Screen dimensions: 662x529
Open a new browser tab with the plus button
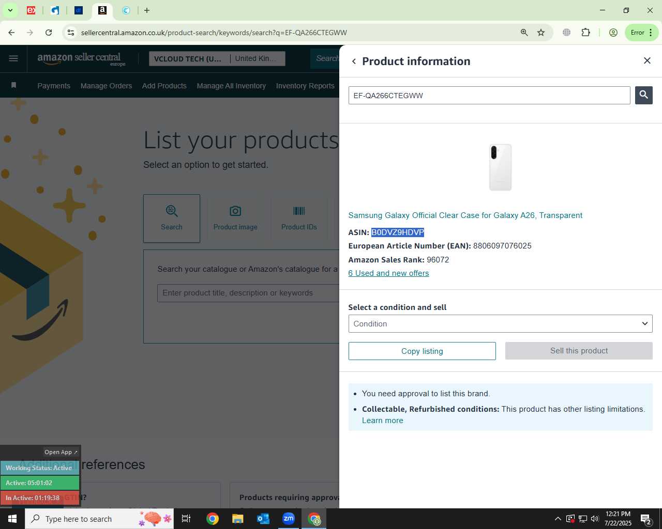147,10
